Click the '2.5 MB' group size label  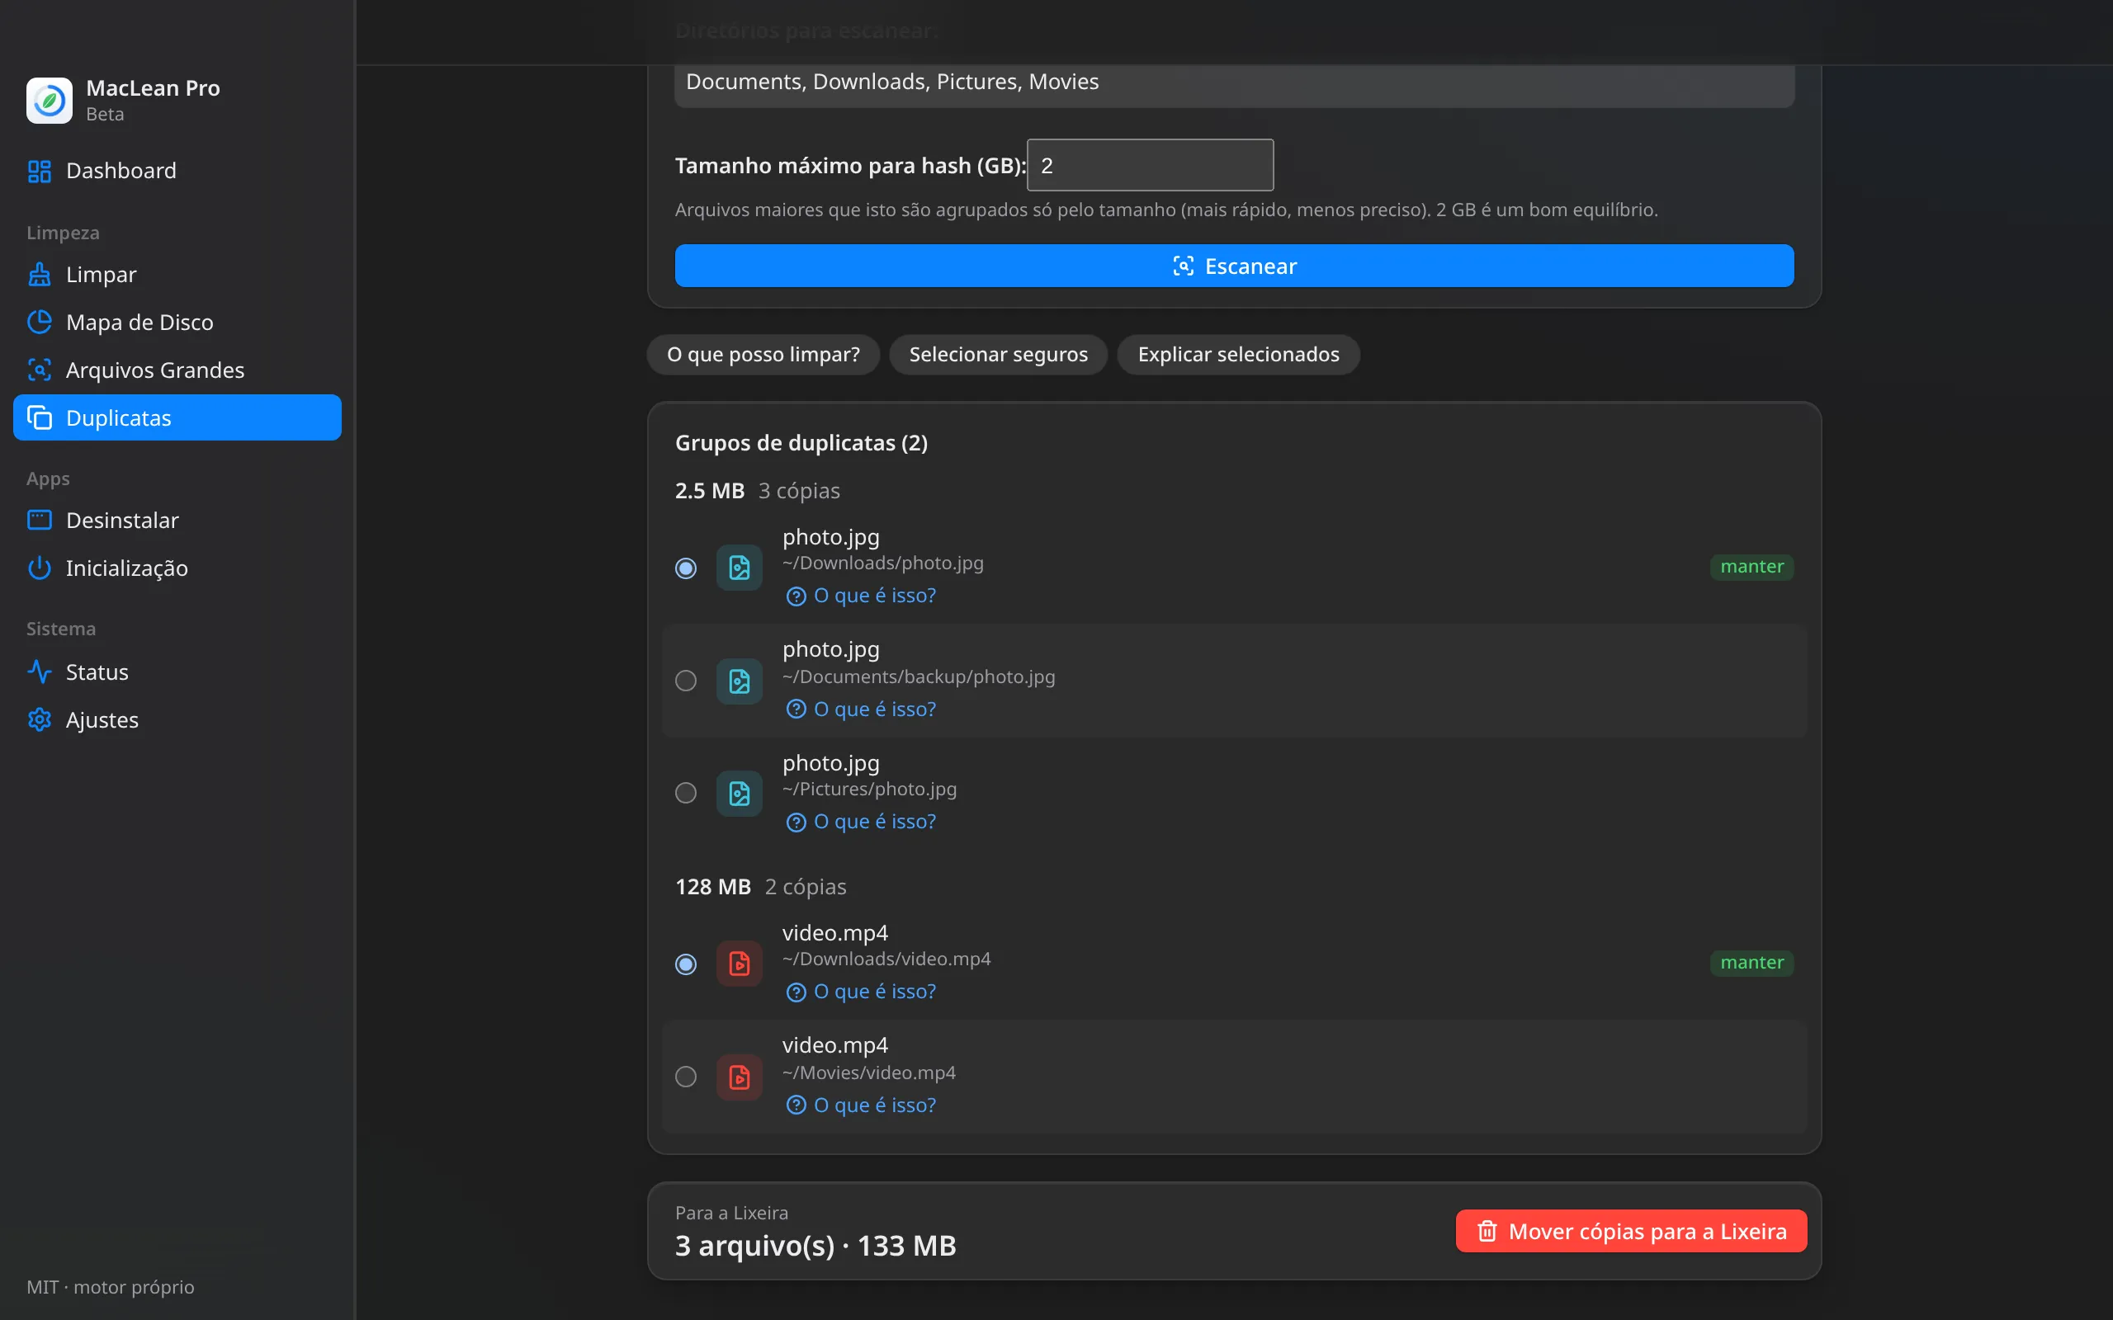pyautogui.click(x=709, y=491)
